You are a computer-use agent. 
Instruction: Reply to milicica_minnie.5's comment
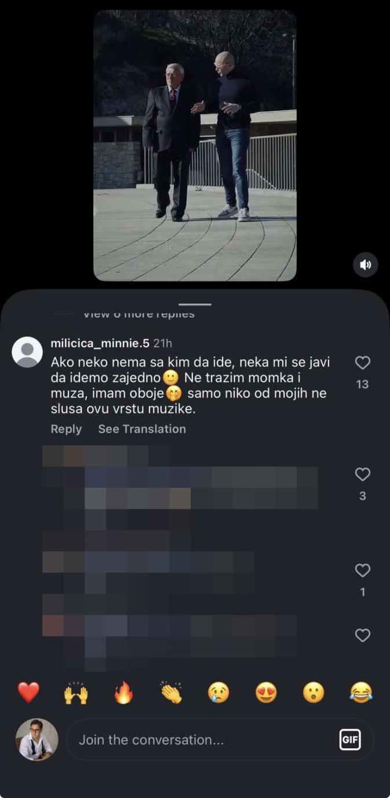[x=66, y=429]
